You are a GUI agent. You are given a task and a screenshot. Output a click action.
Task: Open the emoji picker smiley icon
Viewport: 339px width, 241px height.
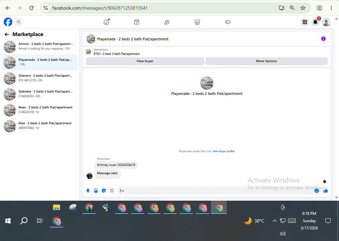(317, 191)
